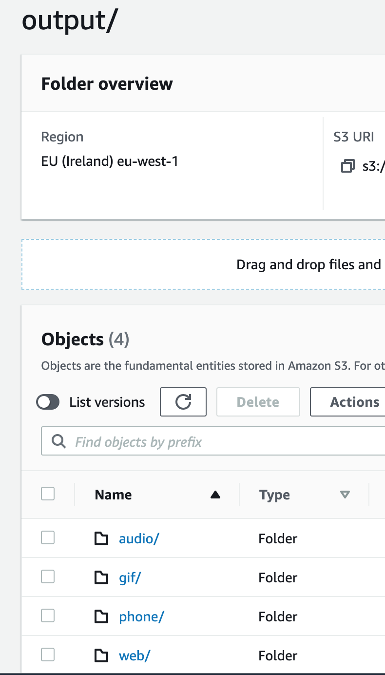Copy the S3 URI with the copy icon
The height and width of the screenshot is (675, 385).
[x=347, y=166]
